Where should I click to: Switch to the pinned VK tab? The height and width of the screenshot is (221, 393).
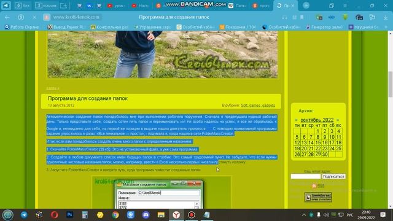coord(89,6)
